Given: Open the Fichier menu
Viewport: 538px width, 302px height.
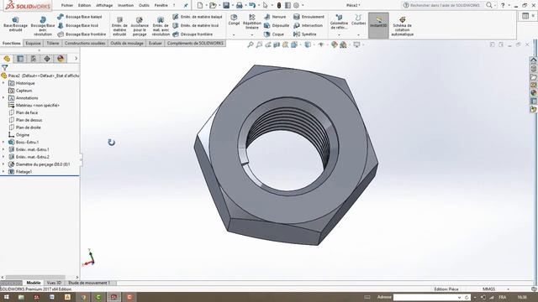Looking at the screenshot, I should click(67, 6).
